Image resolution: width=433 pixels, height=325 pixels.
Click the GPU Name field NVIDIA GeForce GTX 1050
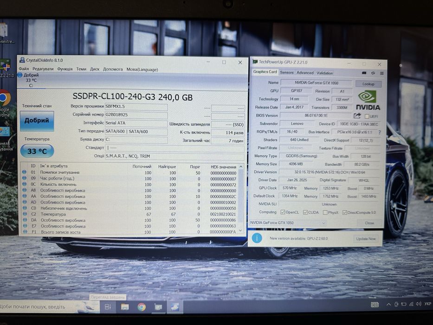pyautogui.click(x=316, y=83)
